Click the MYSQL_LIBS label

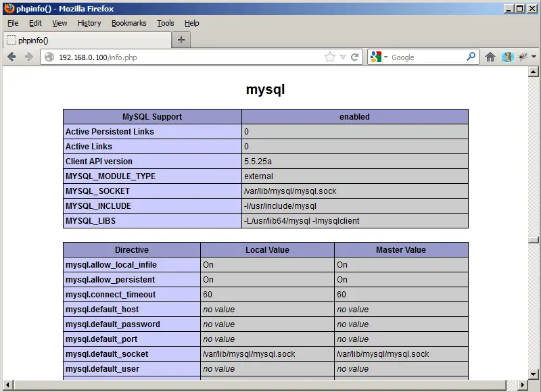91,220
